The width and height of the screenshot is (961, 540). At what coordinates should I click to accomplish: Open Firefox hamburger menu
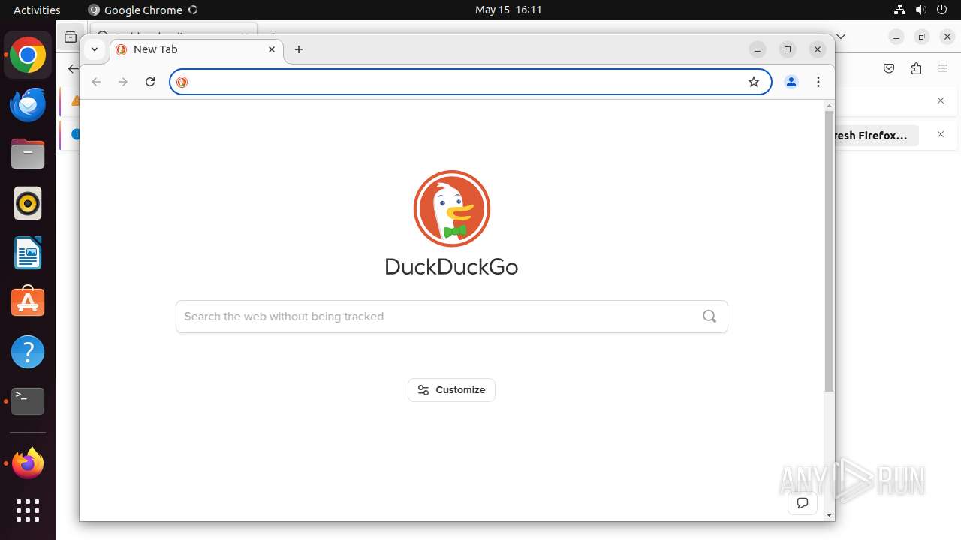coord(943,68)
